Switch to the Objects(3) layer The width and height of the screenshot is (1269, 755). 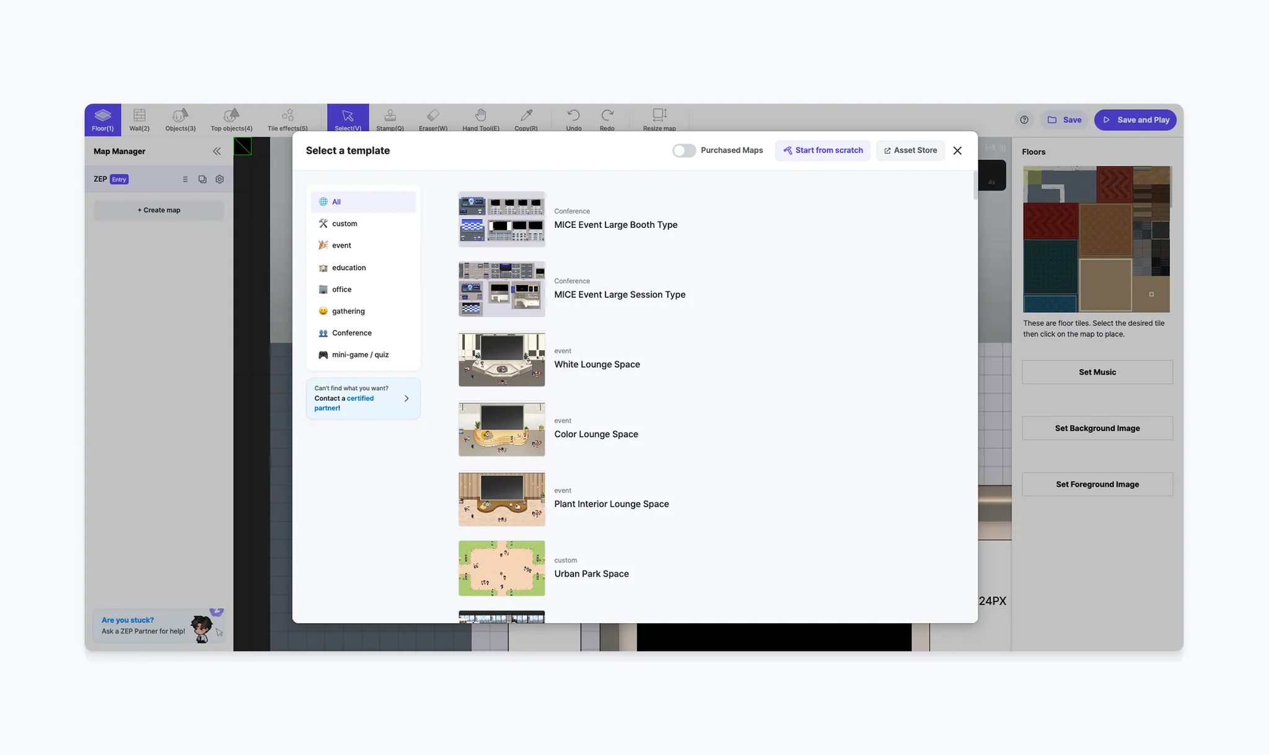point(180,119)
